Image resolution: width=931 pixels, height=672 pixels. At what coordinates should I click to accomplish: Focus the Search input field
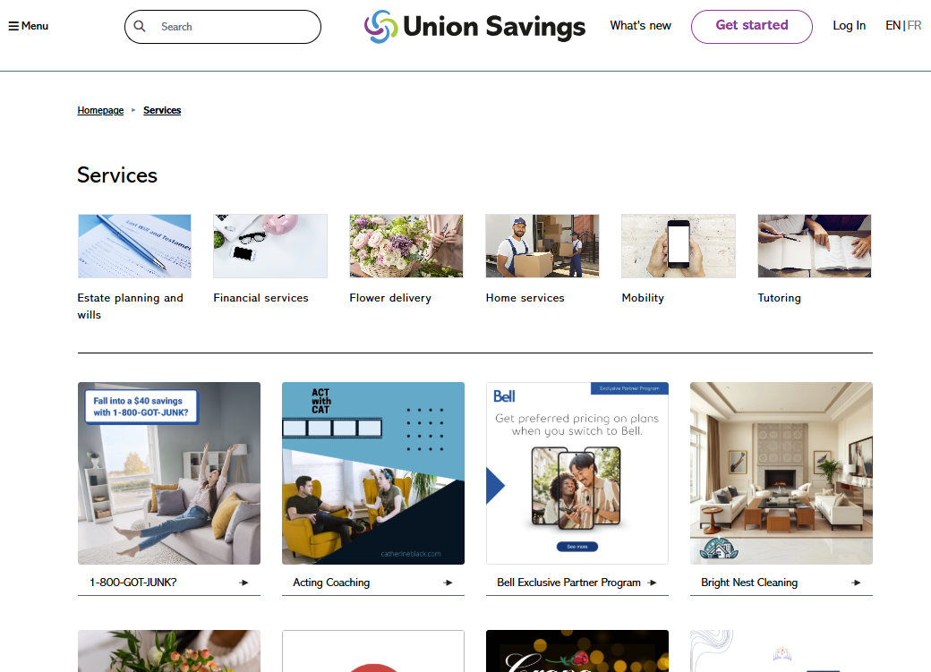click(x=223, y=27)
